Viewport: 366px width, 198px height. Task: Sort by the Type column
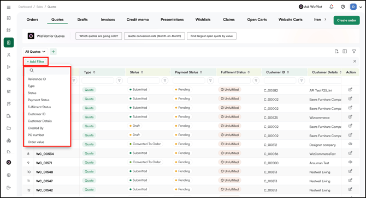95,72
